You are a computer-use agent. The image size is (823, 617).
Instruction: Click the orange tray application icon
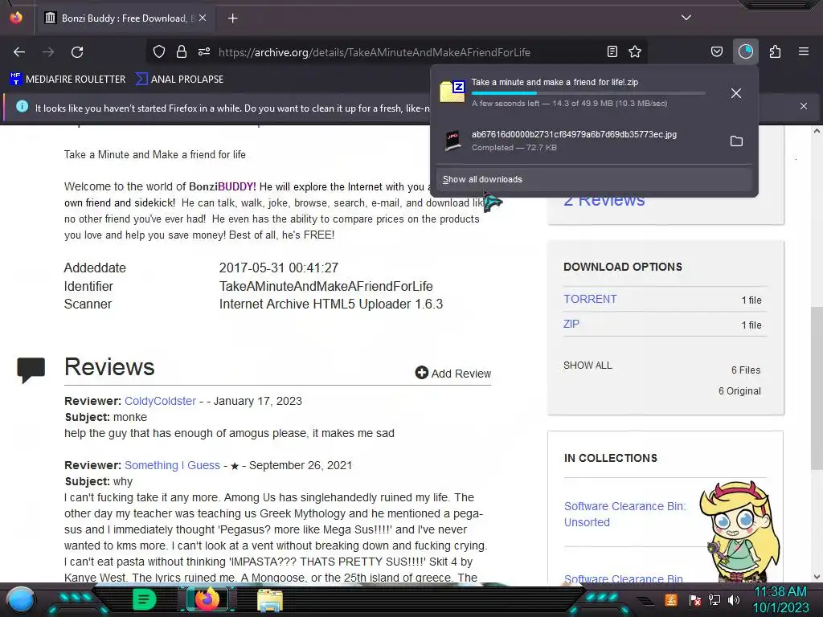click(671, 599)
